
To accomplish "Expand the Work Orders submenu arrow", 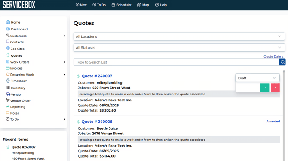I will tap(64, 62).
